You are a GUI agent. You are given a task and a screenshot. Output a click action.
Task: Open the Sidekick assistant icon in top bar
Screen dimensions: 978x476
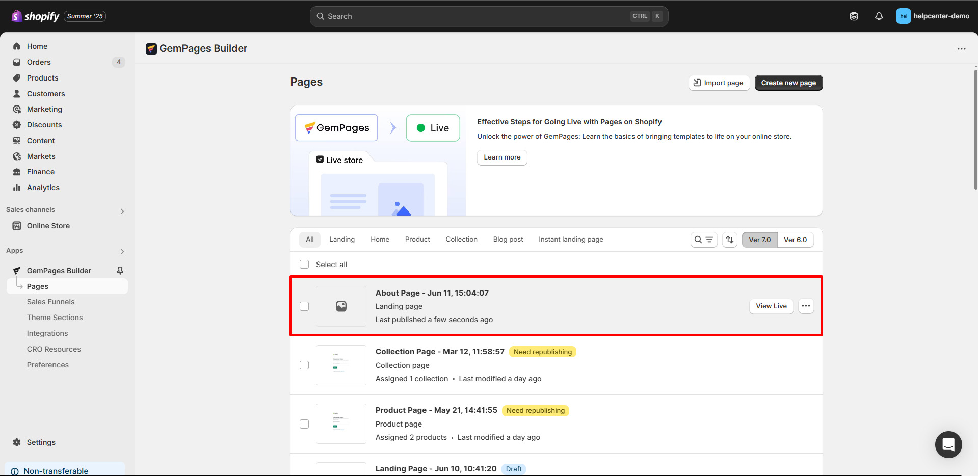854,16
